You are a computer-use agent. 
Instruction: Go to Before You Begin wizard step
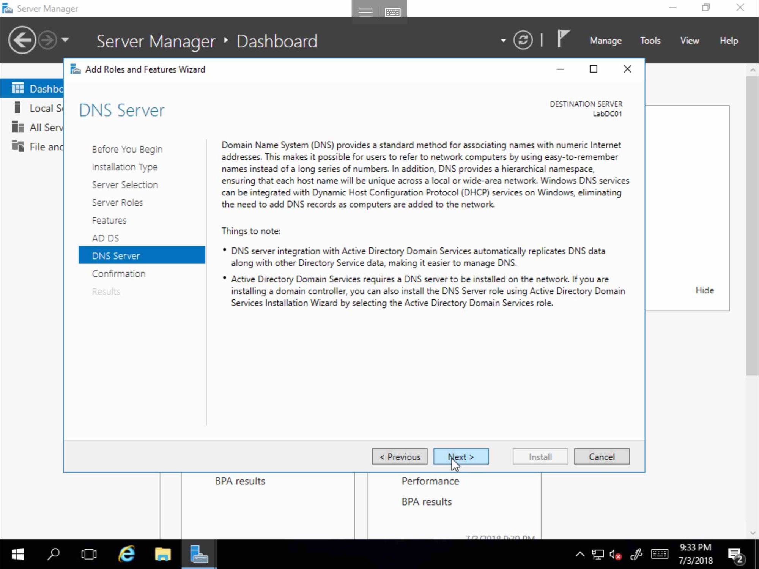127,149
